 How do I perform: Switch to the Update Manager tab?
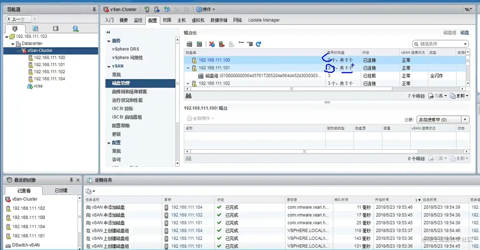(264, 20)
